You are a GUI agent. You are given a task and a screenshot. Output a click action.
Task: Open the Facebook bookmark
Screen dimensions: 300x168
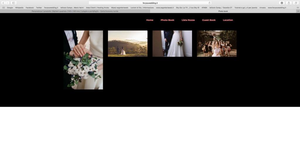29,8
